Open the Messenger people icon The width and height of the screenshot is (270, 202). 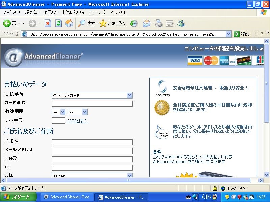pyautogui.click(x=181, y=23)
